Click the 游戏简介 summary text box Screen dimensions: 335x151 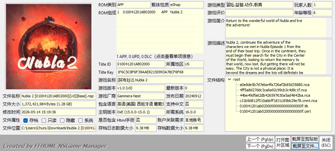pos(279,28)
